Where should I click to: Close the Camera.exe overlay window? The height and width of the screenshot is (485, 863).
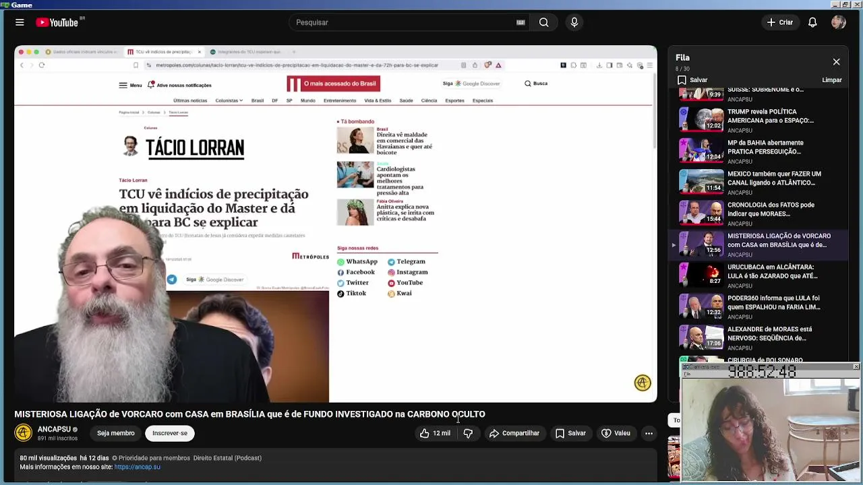[856, 367]
